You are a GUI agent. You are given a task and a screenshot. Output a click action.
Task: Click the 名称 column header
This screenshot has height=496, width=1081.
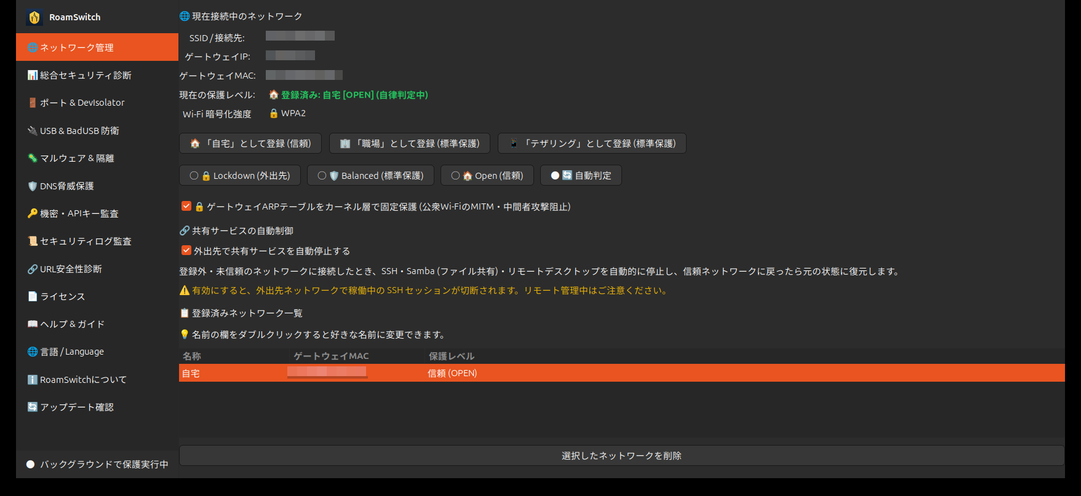(234, 356)
